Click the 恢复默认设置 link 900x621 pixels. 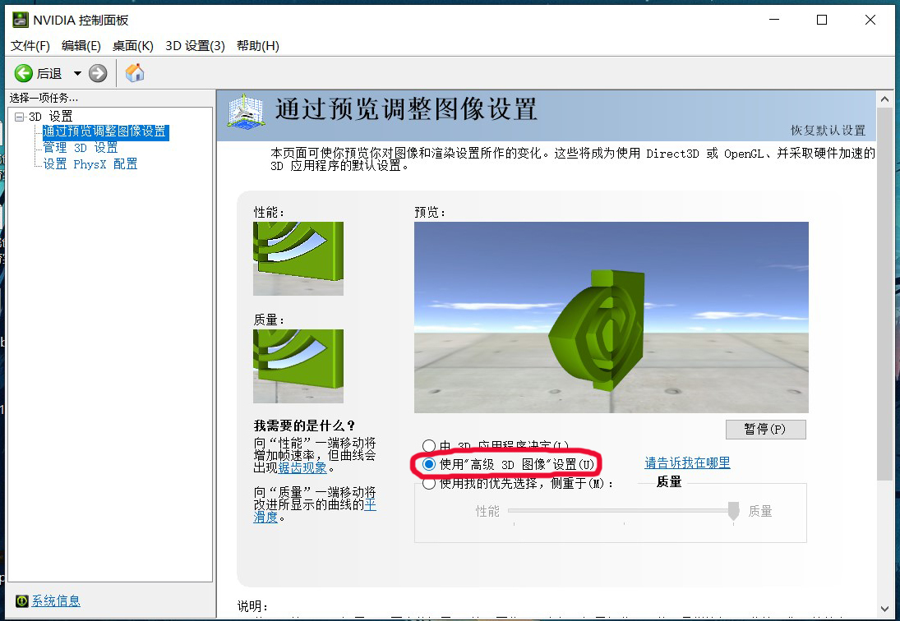point(830,130)
